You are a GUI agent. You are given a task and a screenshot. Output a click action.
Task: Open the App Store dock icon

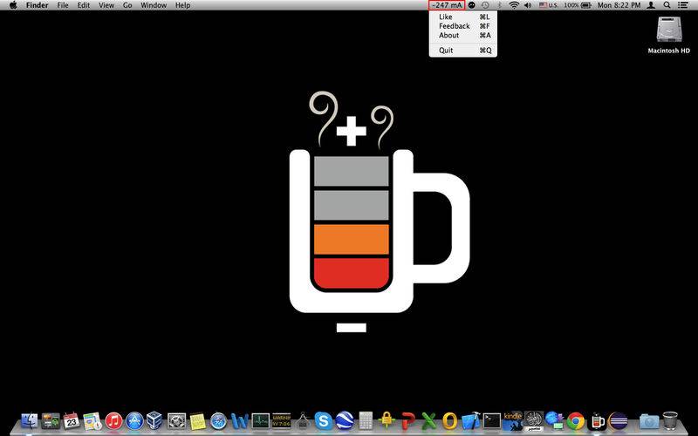134,420
